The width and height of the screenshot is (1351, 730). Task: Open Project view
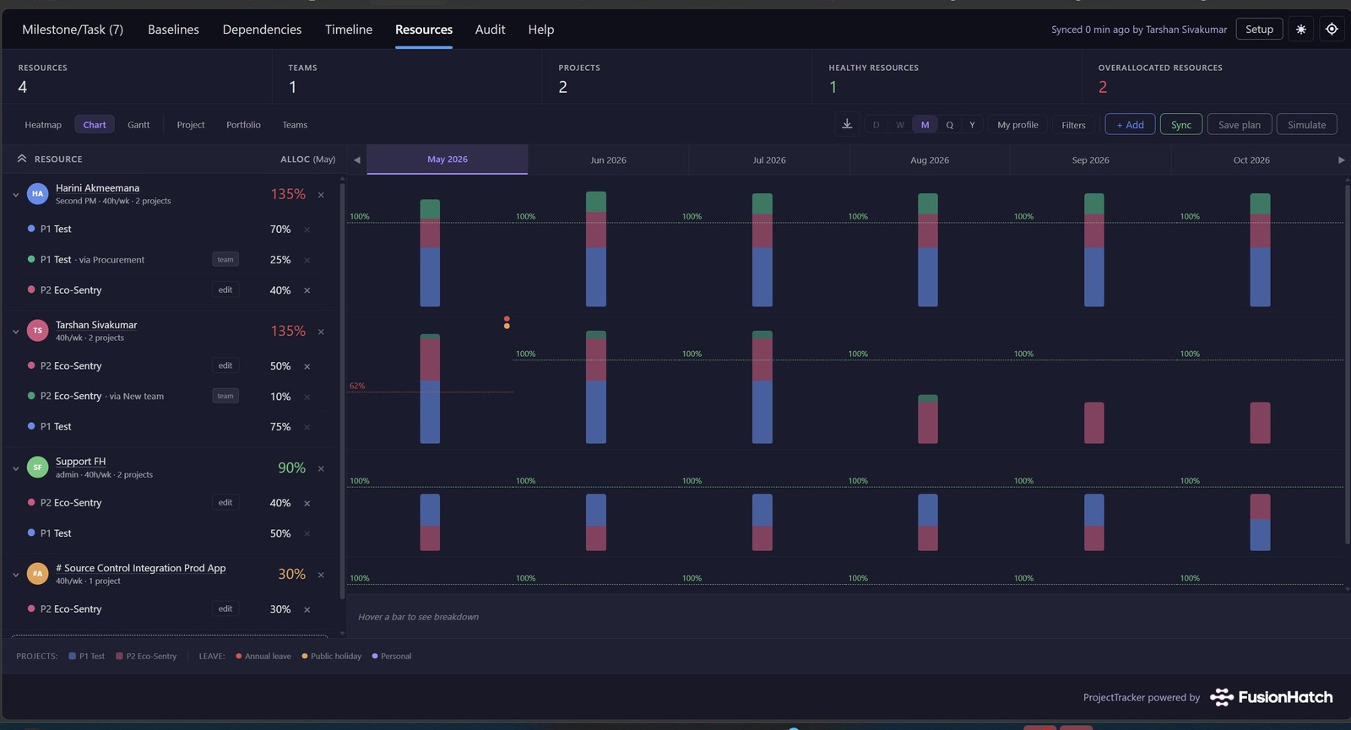(x=191, y=125)
